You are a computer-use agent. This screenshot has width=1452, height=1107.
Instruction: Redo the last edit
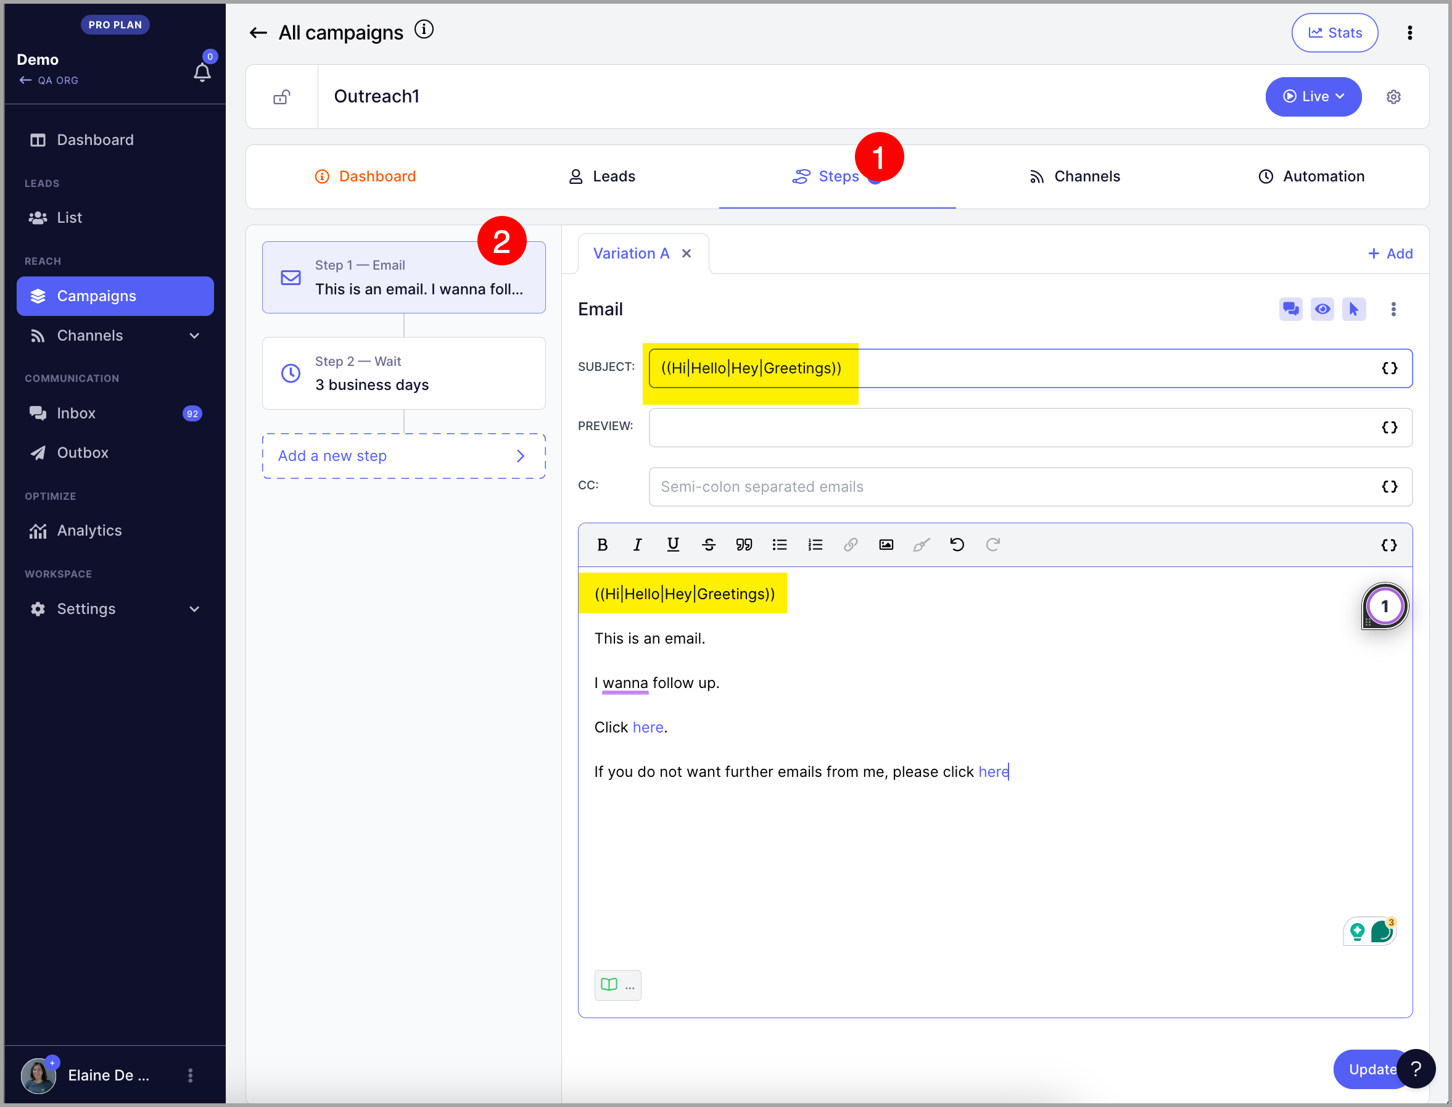[x=993, y=545]
